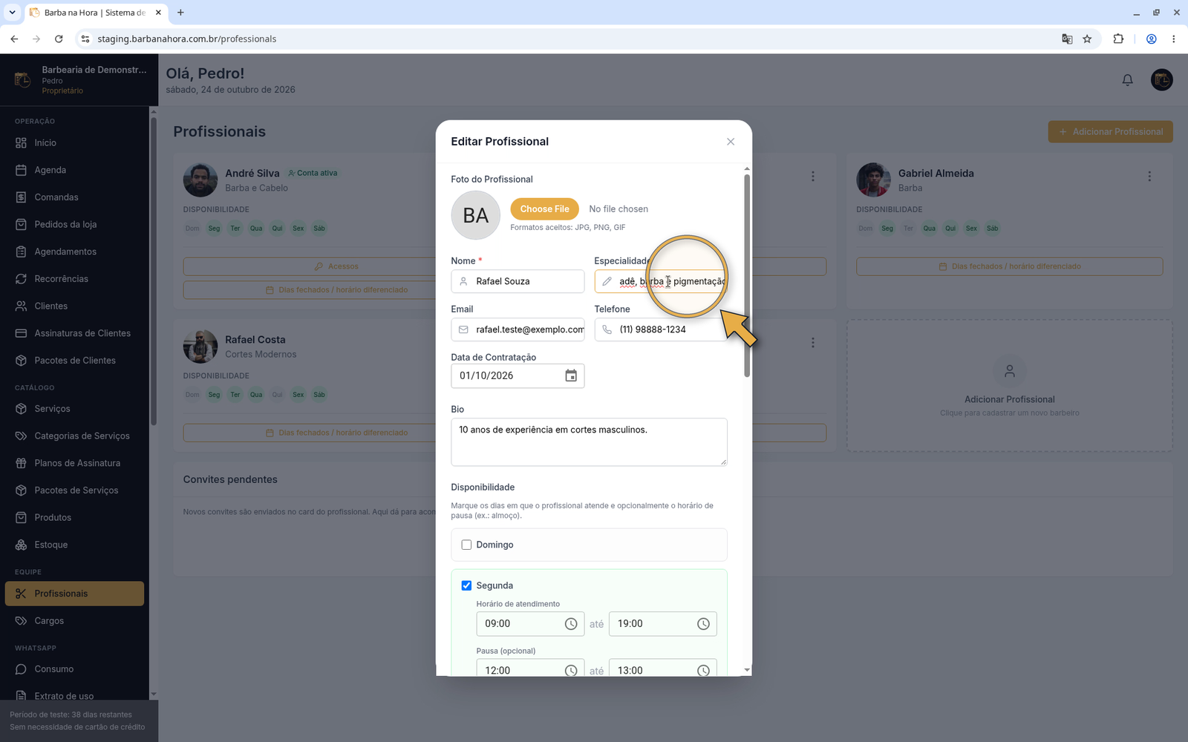
Task: Open Consumo under WhatsApp section
Action: (74, 669)
